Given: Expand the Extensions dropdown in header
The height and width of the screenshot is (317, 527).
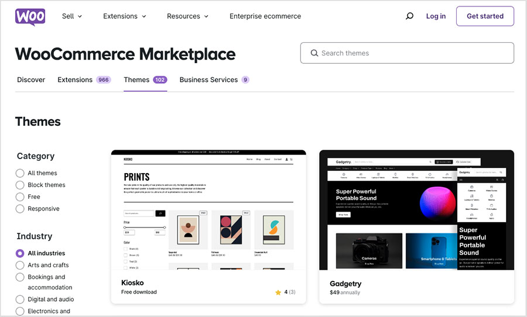Looking at the screenshot, I should 125,16.
